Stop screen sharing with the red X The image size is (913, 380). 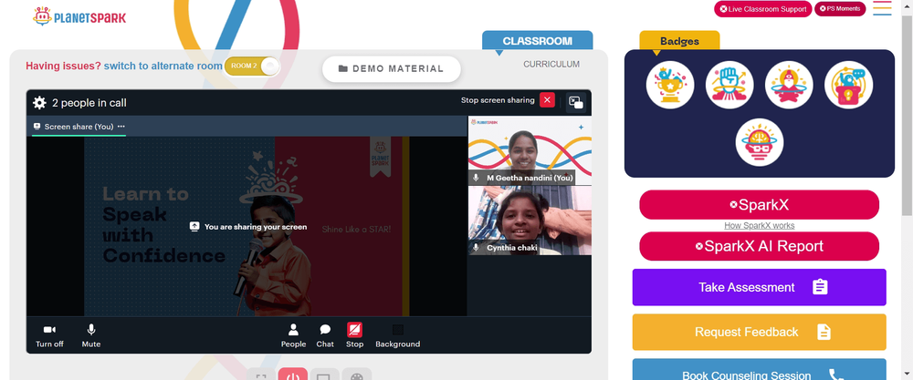point(547,100)
